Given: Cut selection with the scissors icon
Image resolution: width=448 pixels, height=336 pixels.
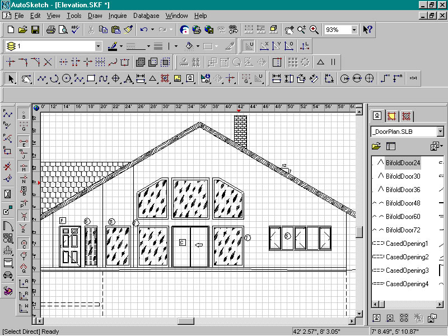Looking at the screenshot, I should 91,30.
